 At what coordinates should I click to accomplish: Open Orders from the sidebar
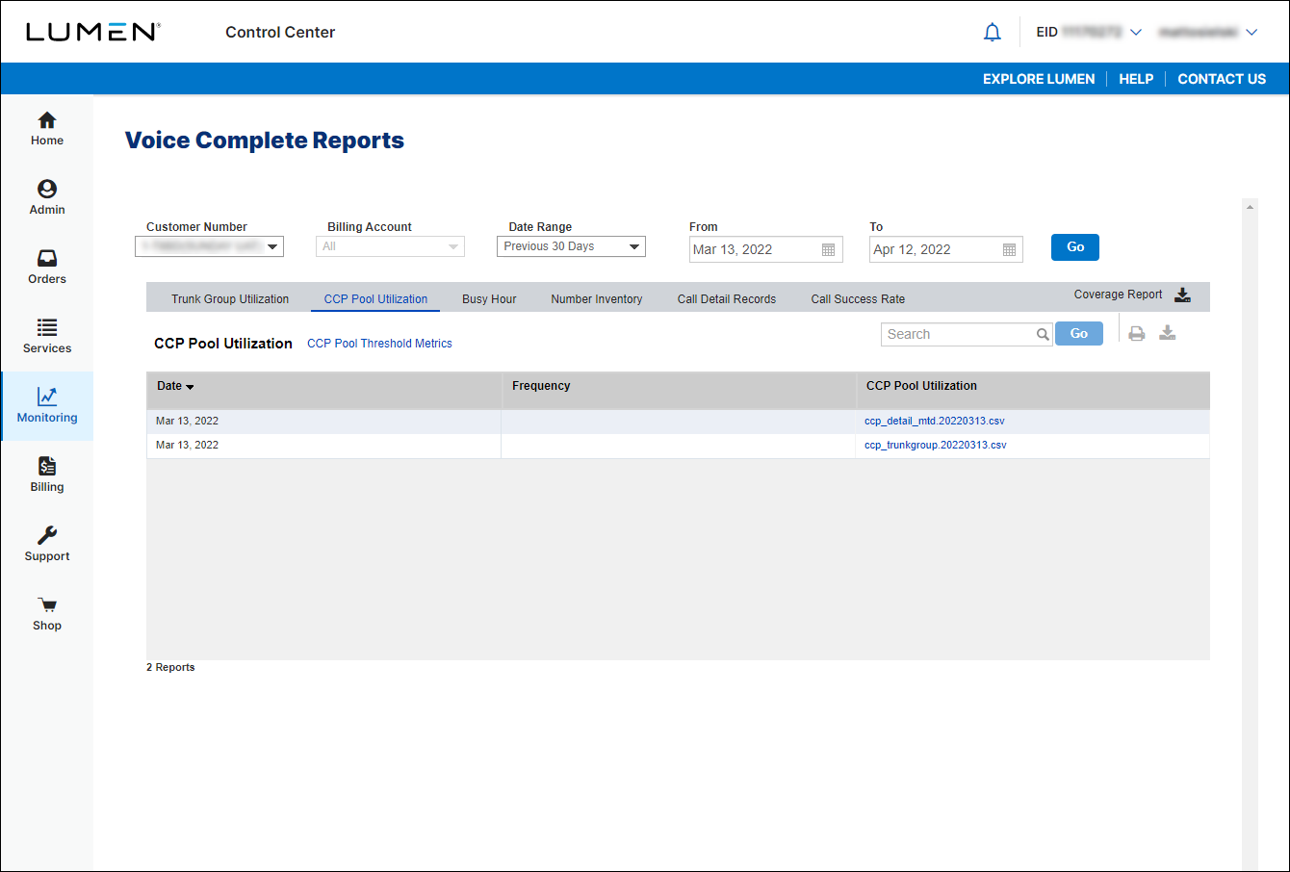[x=47, y=268]
